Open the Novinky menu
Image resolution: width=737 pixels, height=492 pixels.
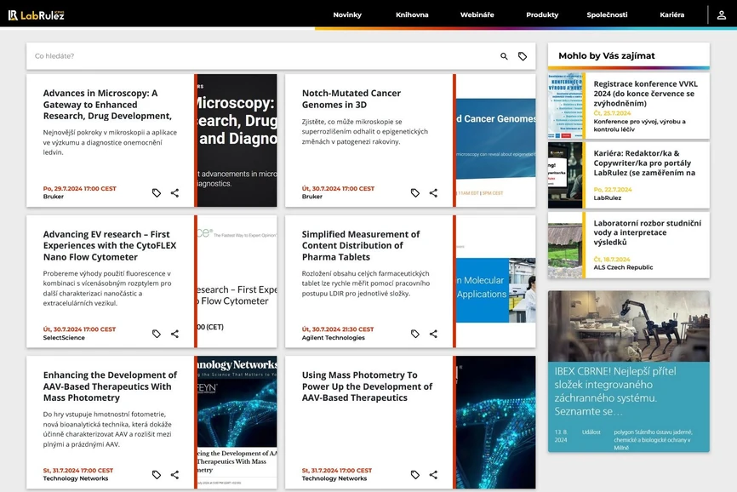(347, 15)
